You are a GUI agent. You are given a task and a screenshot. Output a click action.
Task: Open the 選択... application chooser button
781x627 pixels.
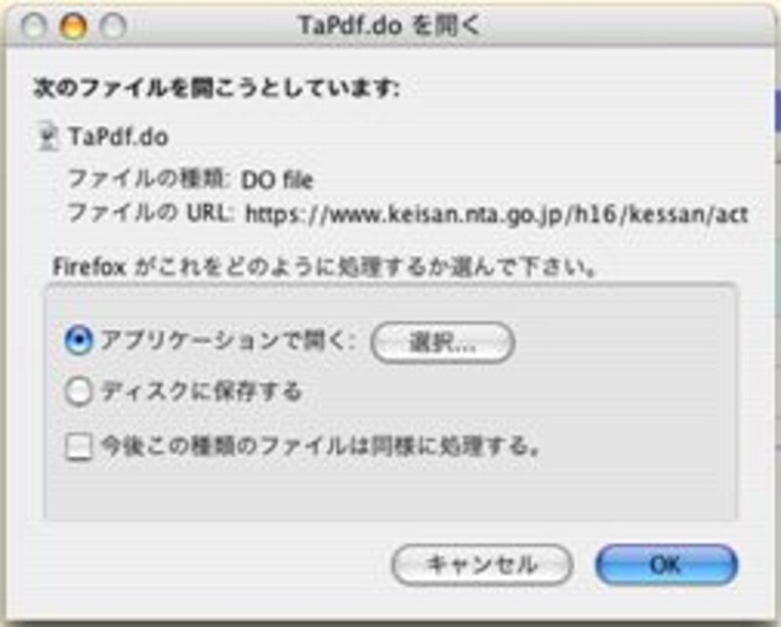coord(442,343)
